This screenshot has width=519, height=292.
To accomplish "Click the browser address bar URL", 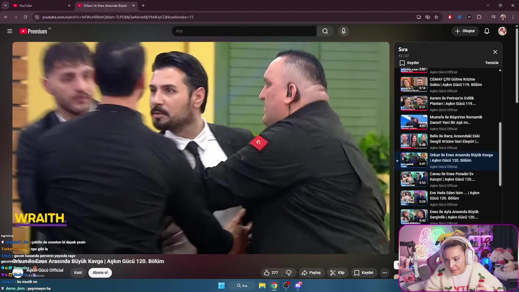I will [118, 17].
